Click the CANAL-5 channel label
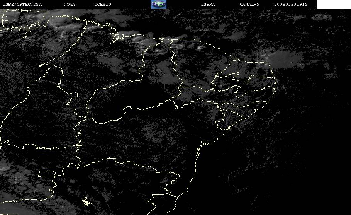Viewport: 351px width, 215px height. tap(249, 4)
